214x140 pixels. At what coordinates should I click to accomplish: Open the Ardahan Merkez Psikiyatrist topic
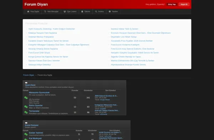pos(41,37)
